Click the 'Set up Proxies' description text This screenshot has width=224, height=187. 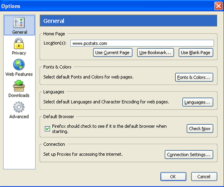83,154
